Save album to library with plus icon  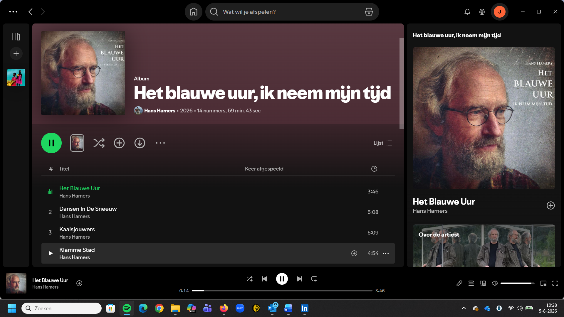(119, 143)
